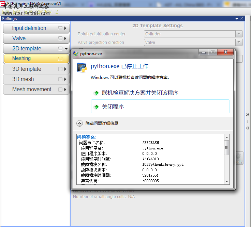Click green arrow beside 联机检查解决方案

[97, 93]
